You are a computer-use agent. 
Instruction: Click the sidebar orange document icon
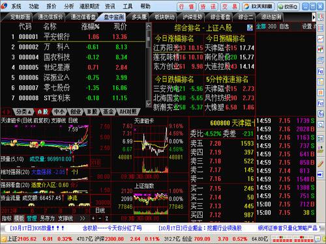(x=320, y=92)
